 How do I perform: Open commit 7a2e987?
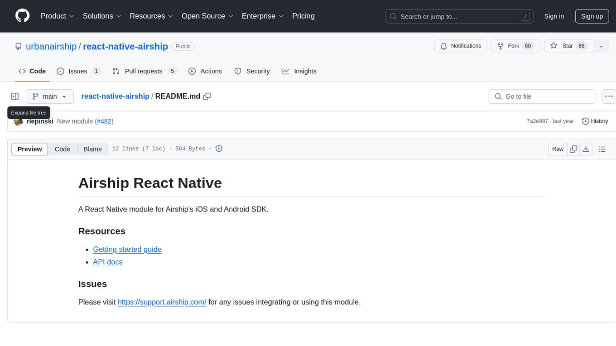pyautogui.click(x=537, y=121)
